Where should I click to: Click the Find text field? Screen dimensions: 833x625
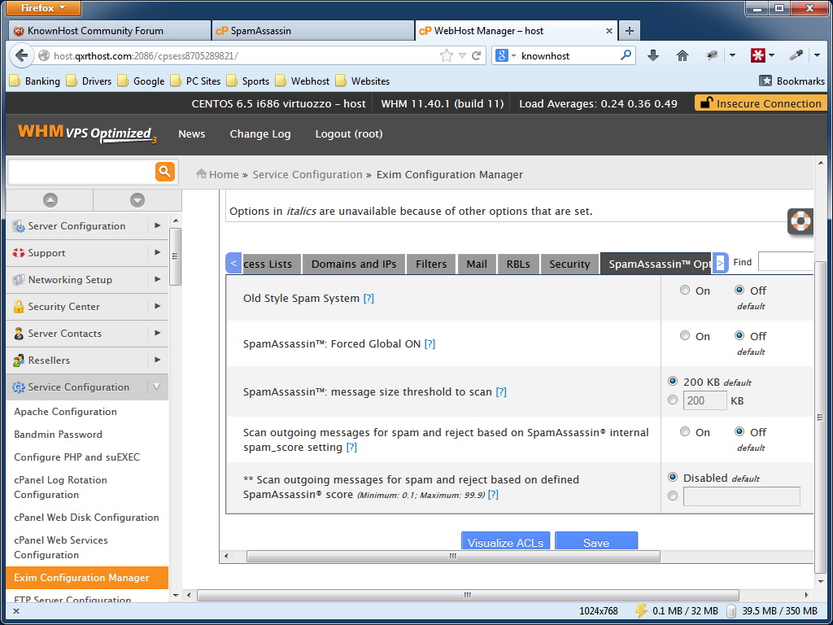[785, 262]
